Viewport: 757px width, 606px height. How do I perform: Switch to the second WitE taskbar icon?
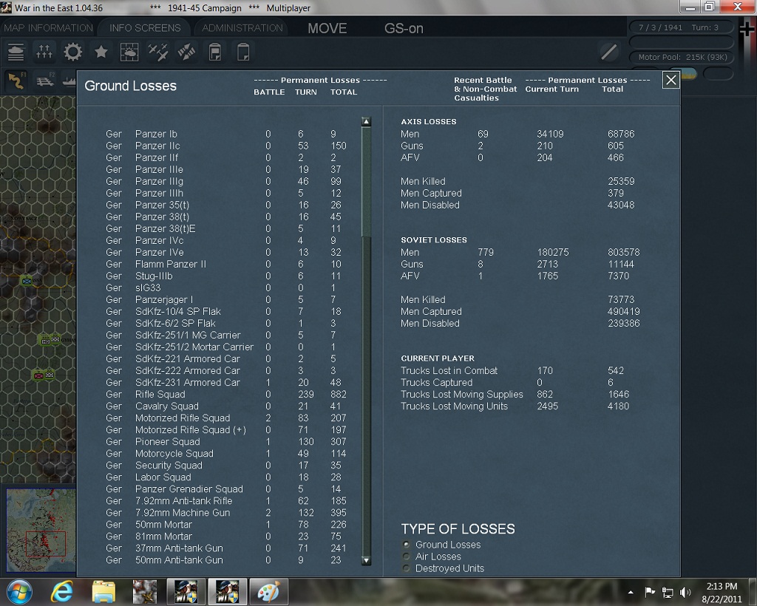click(x=228, y=591)
